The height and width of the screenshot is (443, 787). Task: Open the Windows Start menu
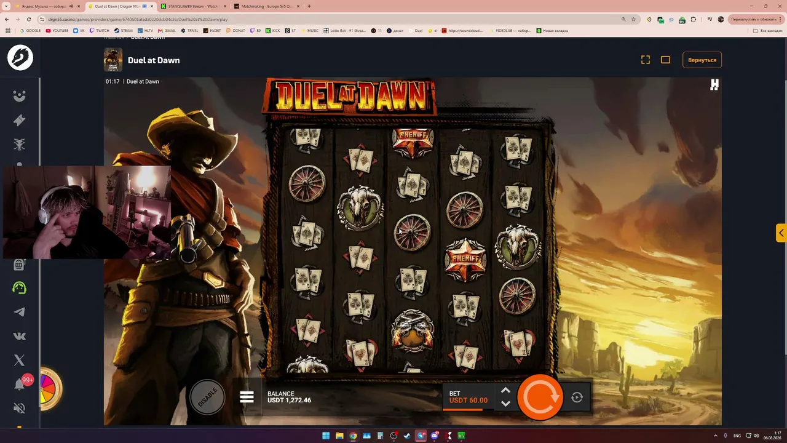(326, 436)
